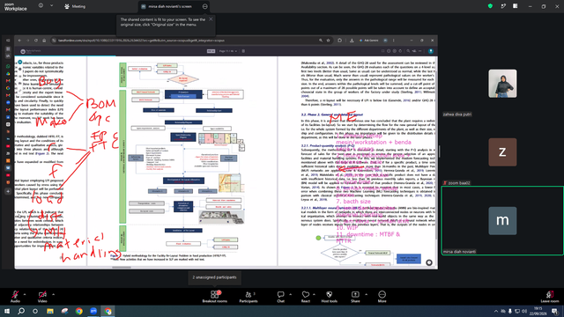This screenshot has width=564, height=317.
Task: Open active Chrome window on taskbar
Action: (108, 311)
